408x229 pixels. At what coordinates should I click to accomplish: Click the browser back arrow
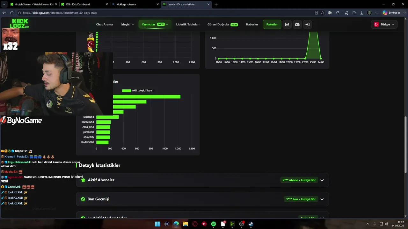pos(4,13)
